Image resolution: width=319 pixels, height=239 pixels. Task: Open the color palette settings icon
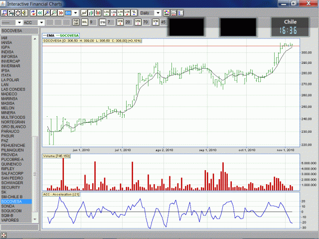pyautogui.click(x=166, y=12)
